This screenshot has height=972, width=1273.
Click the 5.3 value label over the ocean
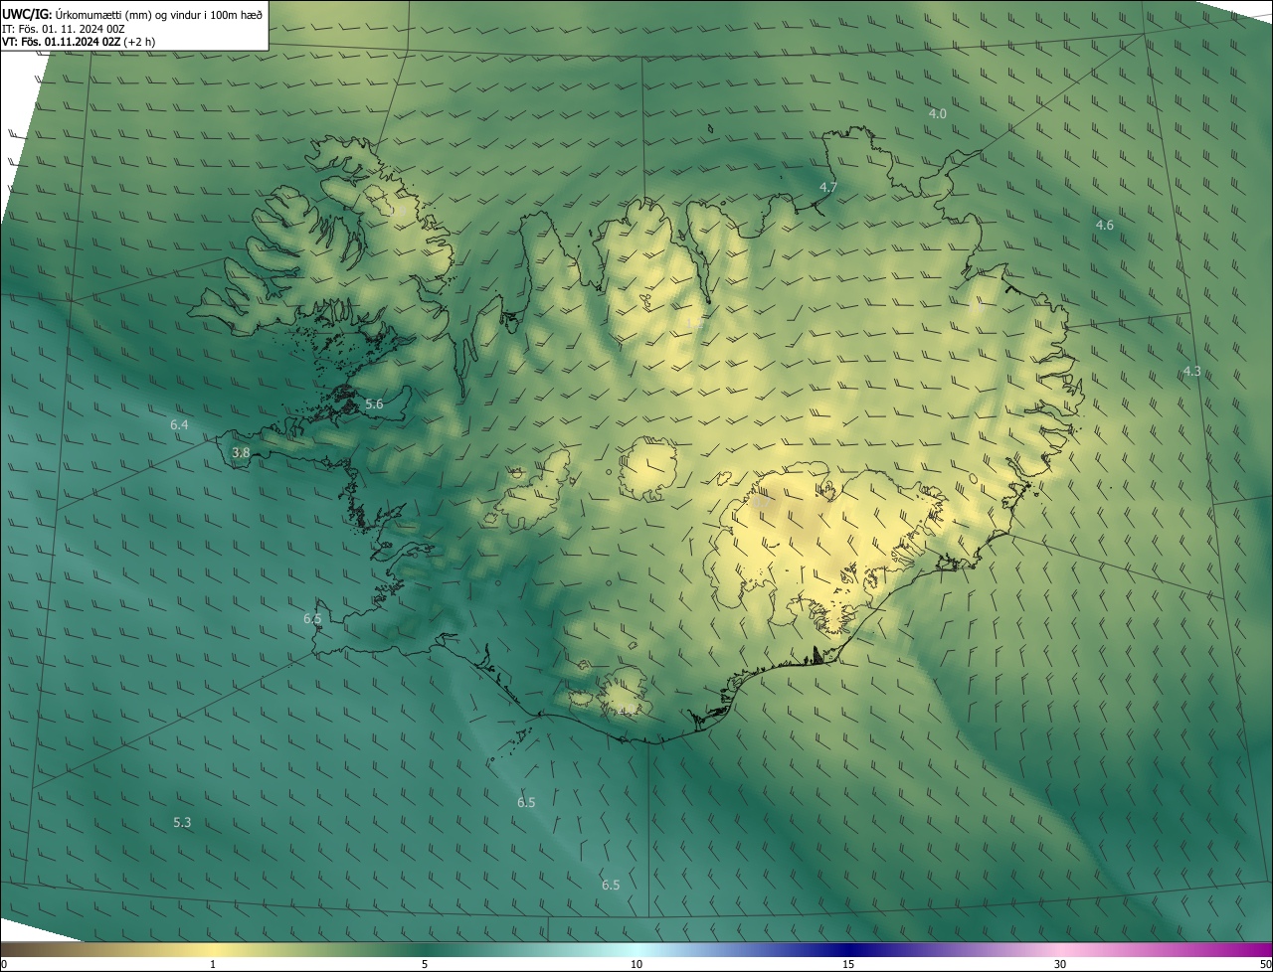tap(182, 823)
